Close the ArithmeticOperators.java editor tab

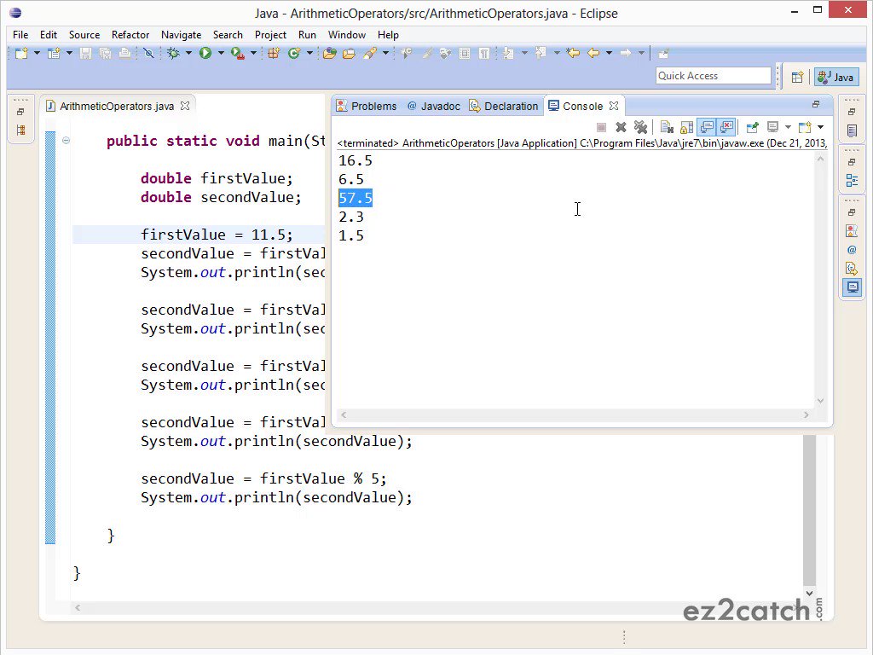pyautogui.click(x=185, y=106)
